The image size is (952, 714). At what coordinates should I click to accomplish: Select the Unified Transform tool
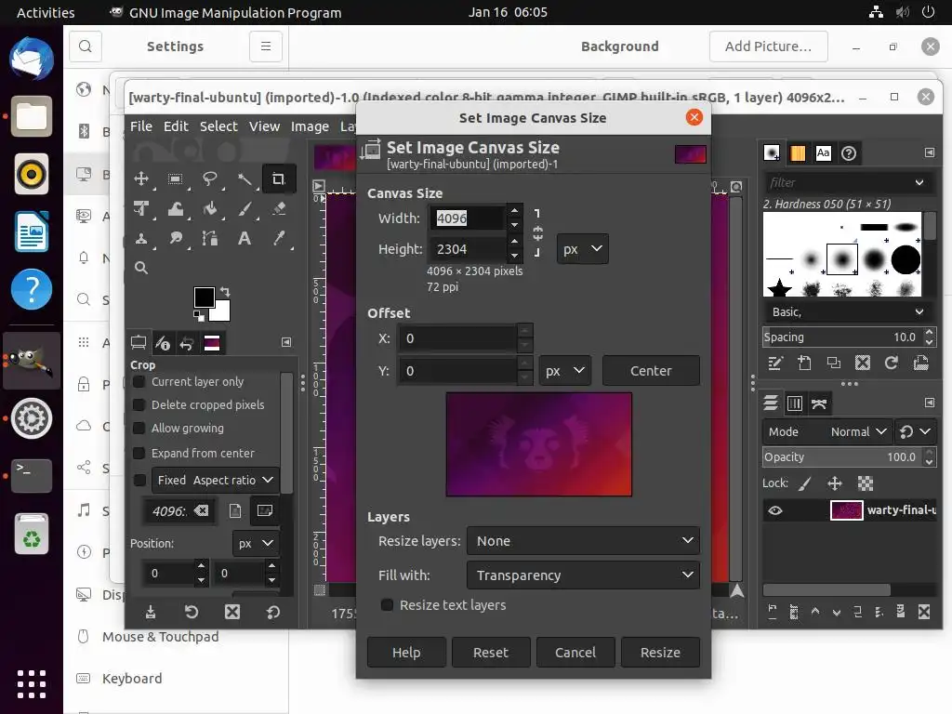[141, 209]
